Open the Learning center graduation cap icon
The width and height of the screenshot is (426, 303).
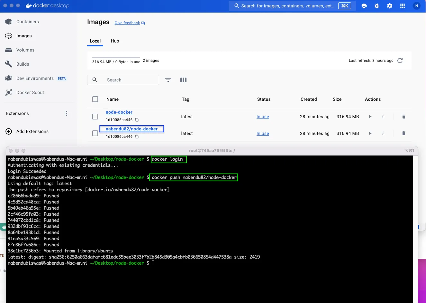364,6
